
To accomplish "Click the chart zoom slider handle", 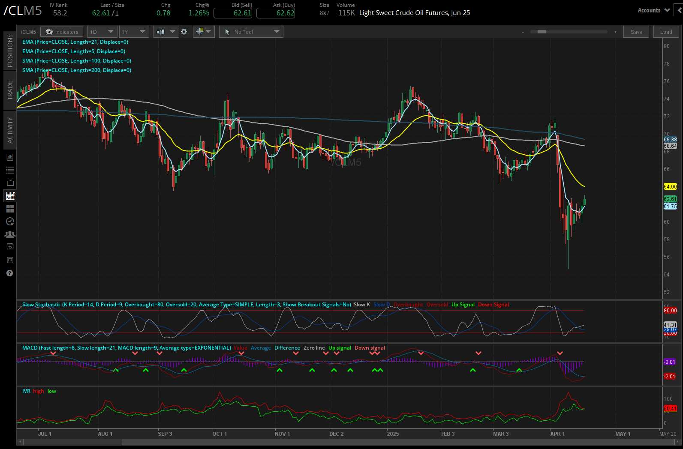I will tap(542, 32).
